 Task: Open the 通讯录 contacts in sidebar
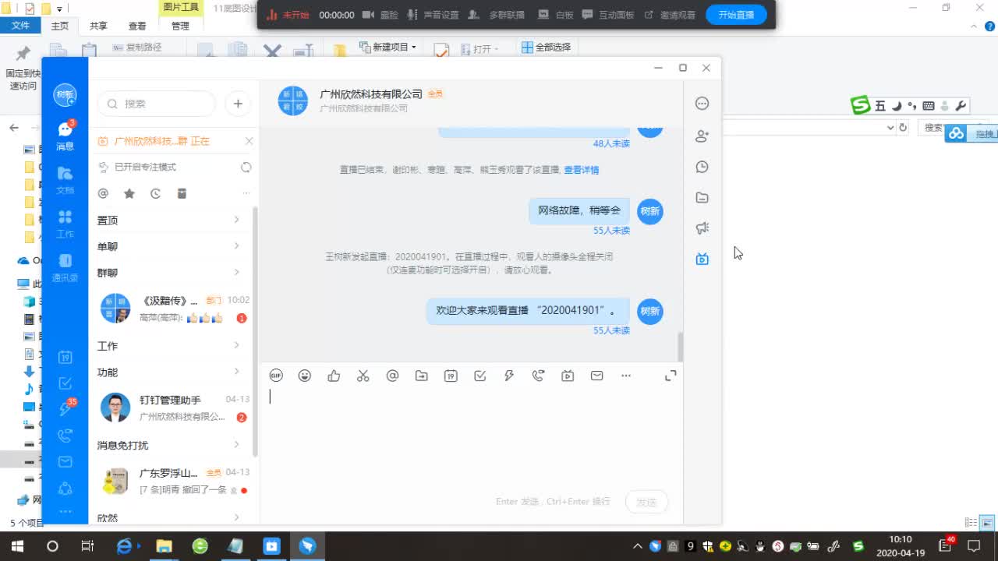(x=65, y=267)
